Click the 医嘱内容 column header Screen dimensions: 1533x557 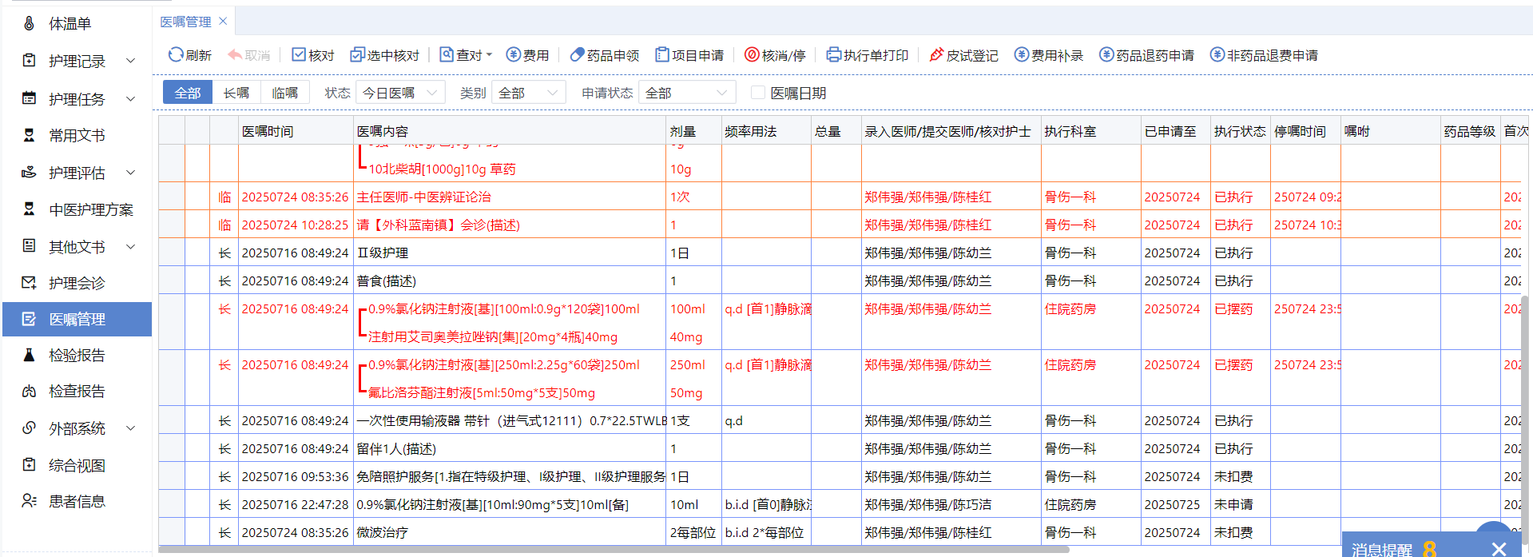click(x=510, y=131)
